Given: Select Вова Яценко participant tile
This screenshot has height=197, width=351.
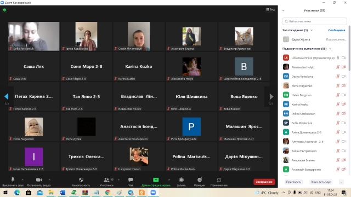Looking at the screenshot, I should click(244, 96).
